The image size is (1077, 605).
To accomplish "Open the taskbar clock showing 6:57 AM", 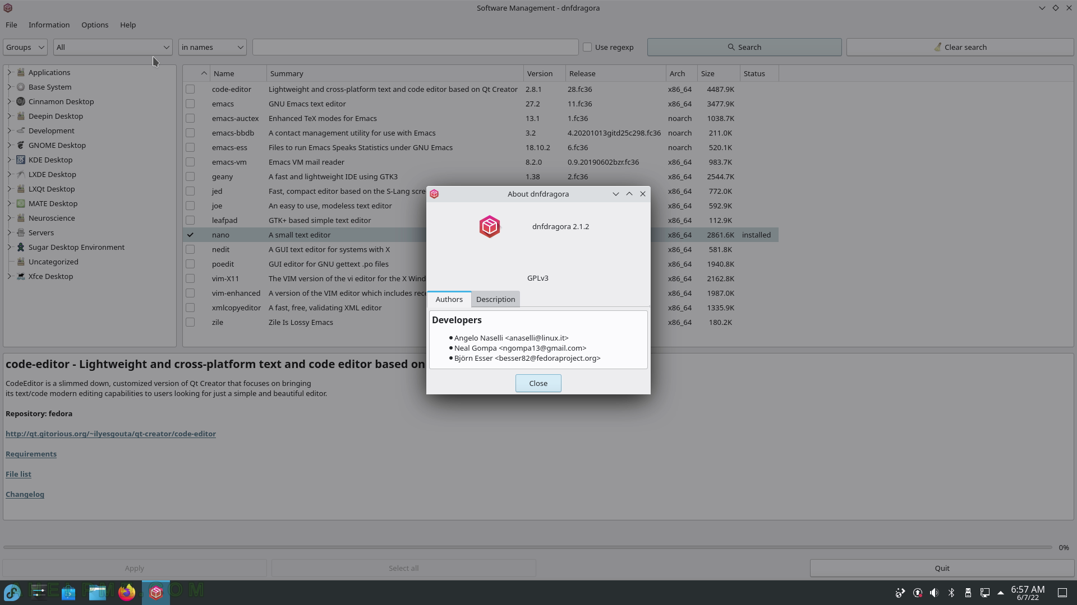I will (x=1028, y=593).
